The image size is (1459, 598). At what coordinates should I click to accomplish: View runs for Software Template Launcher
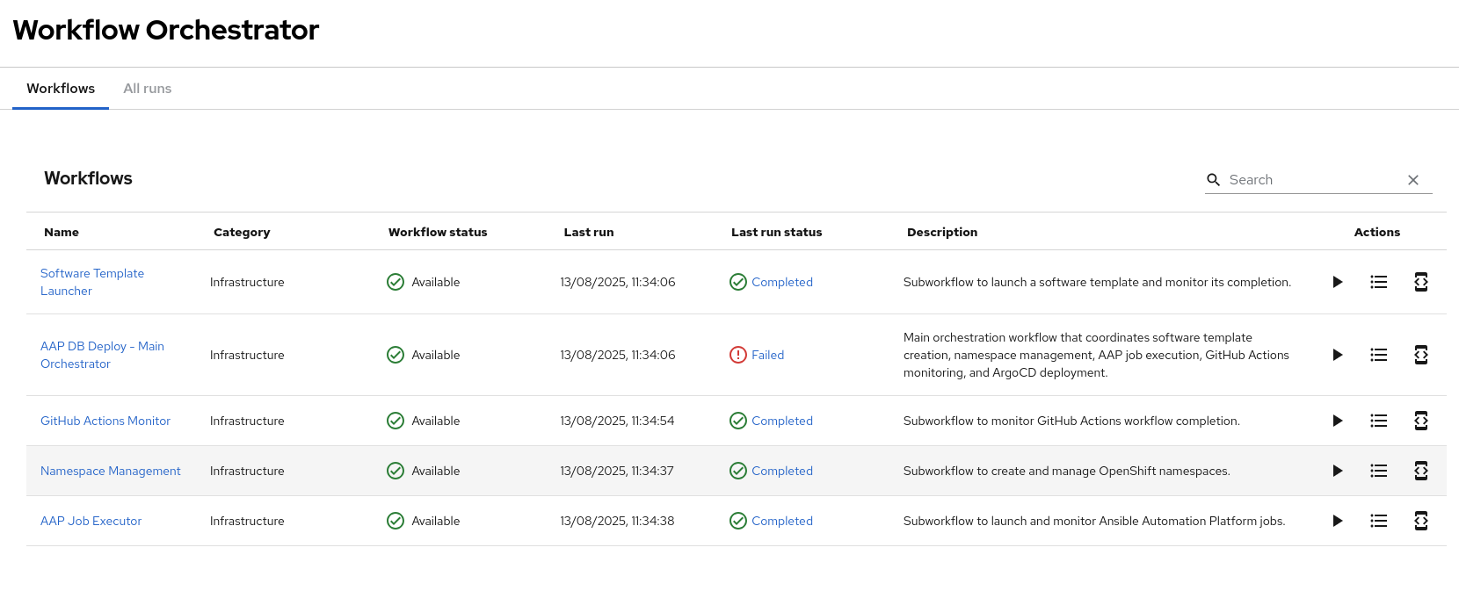coord(1378,282)
